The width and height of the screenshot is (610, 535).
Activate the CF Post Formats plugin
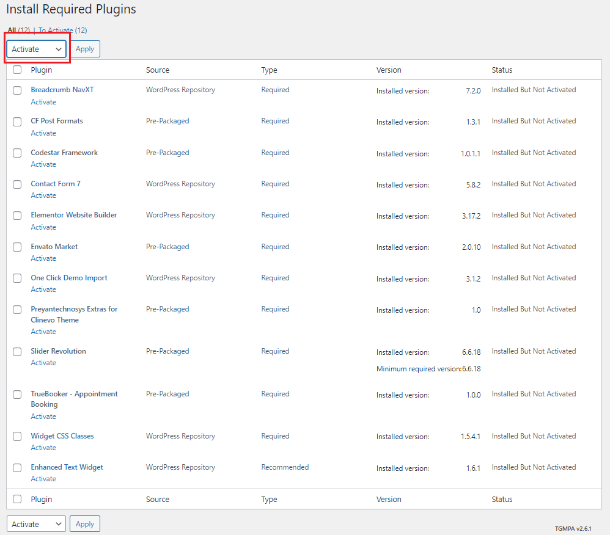(x=43, y=133)
